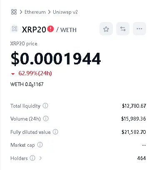Click Fully diluted value info icon
Image resolution: width=154 pixels, height=170 pixels.
pyautogui.click(x=55, y=132)
